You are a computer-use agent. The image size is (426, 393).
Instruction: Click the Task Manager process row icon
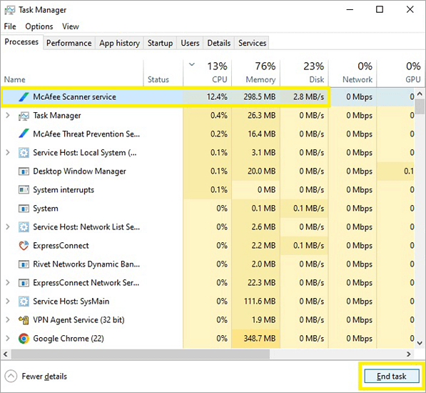24,116
